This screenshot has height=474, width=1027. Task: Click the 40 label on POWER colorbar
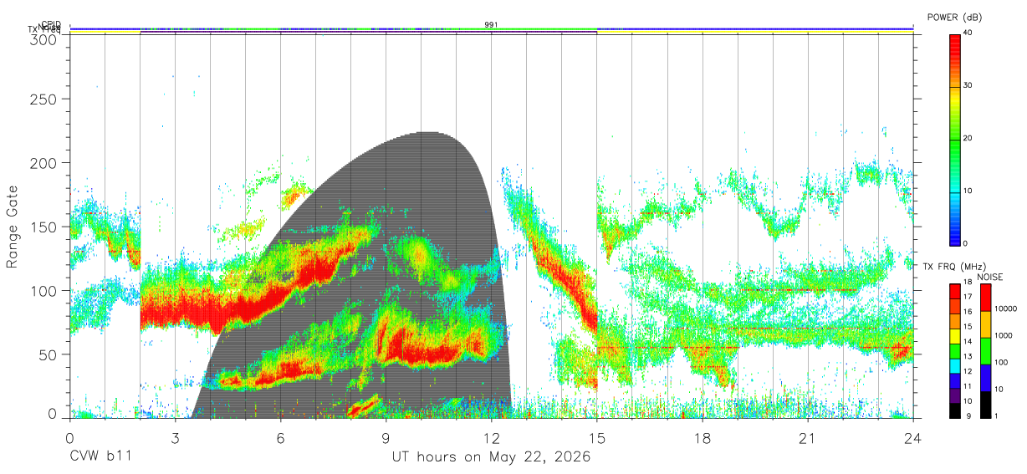(x=968, y=33)
